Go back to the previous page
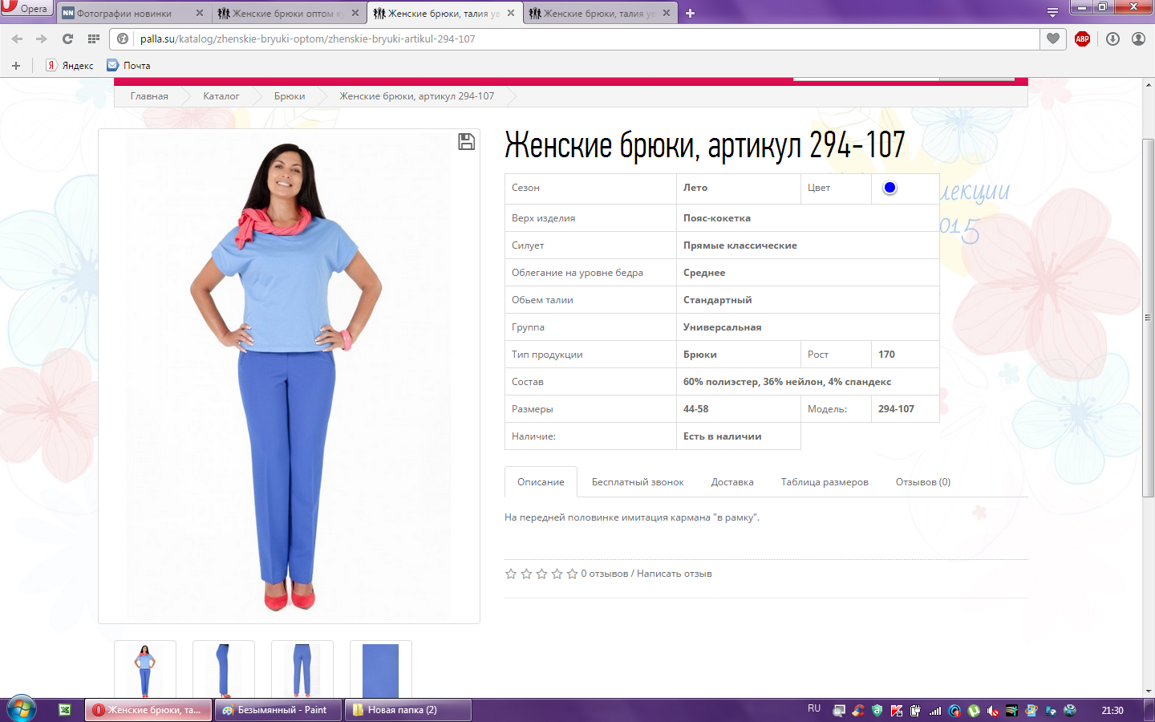Viewport: 1155px width, 722px height. [17, 39]
